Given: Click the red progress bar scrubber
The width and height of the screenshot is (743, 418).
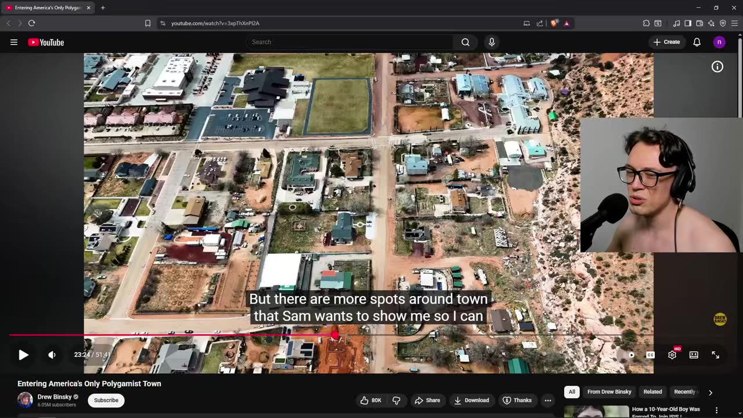Looking at the screenshot, I should [335, 335].
